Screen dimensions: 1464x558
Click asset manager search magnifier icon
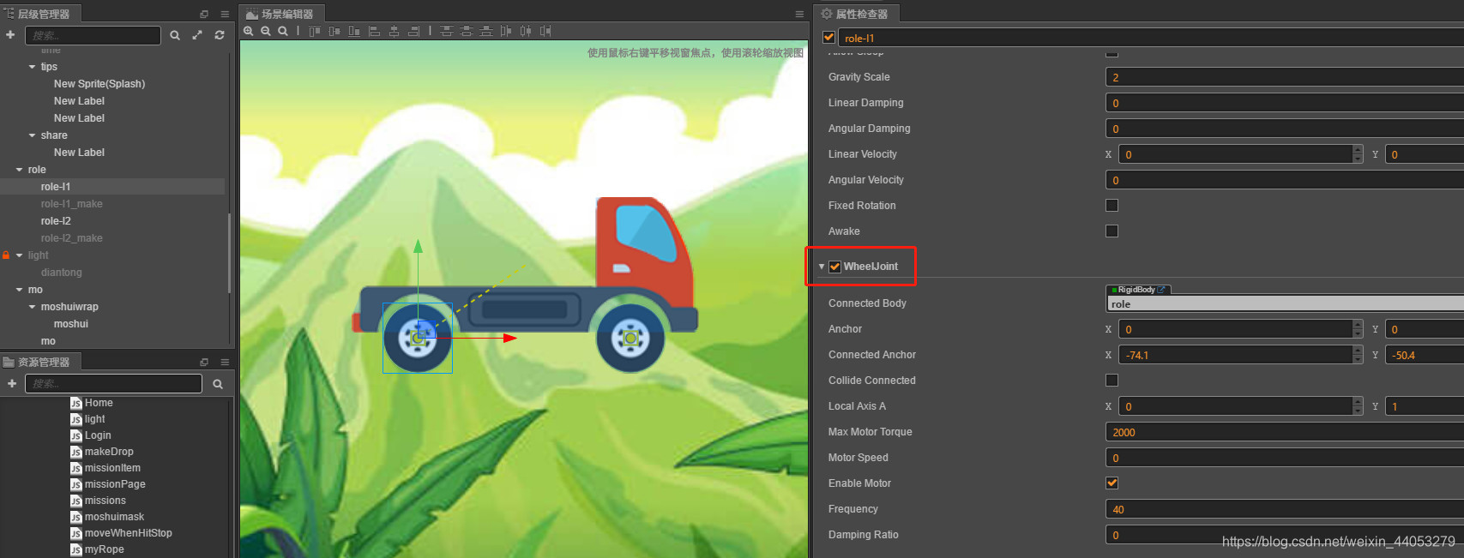218,384
